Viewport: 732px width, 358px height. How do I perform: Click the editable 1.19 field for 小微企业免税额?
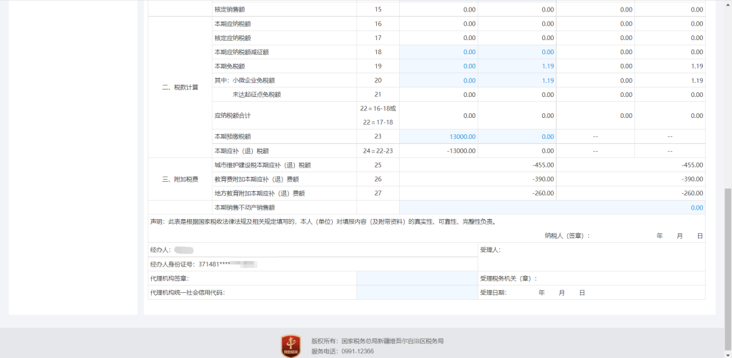(517, 81)
